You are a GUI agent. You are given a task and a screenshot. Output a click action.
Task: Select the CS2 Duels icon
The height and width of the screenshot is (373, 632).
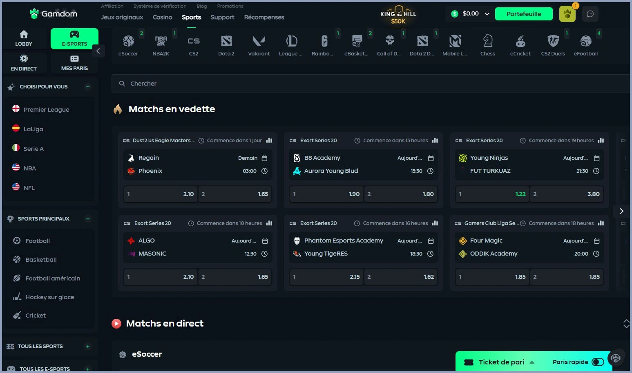pyautogui.click(x=553, y=41)
